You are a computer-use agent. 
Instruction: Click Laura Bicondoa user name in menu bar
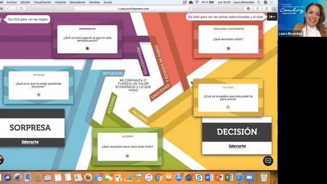(x=243, y=2)
